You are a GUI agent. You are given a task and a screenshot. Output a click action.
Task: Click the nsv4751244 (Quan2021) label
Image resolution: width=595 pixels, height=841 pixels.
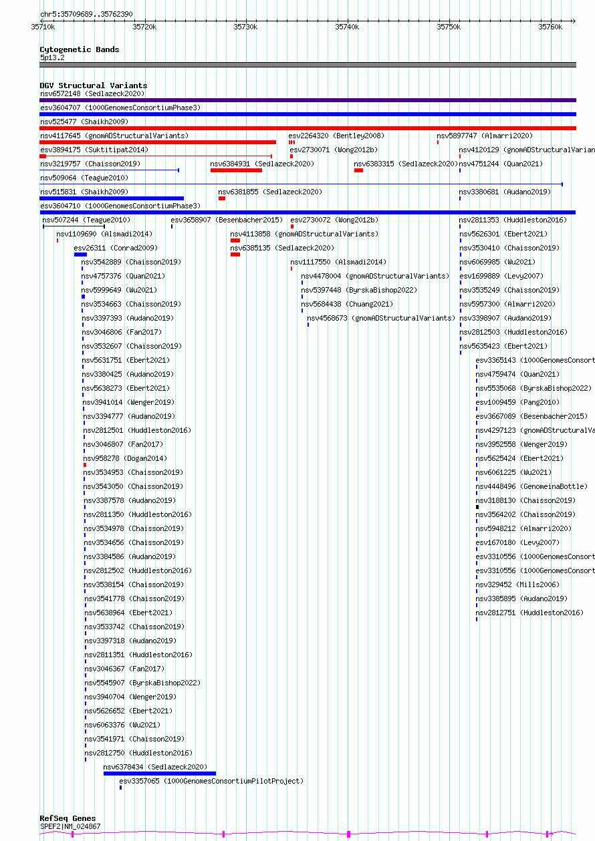[x=501, y=164]
